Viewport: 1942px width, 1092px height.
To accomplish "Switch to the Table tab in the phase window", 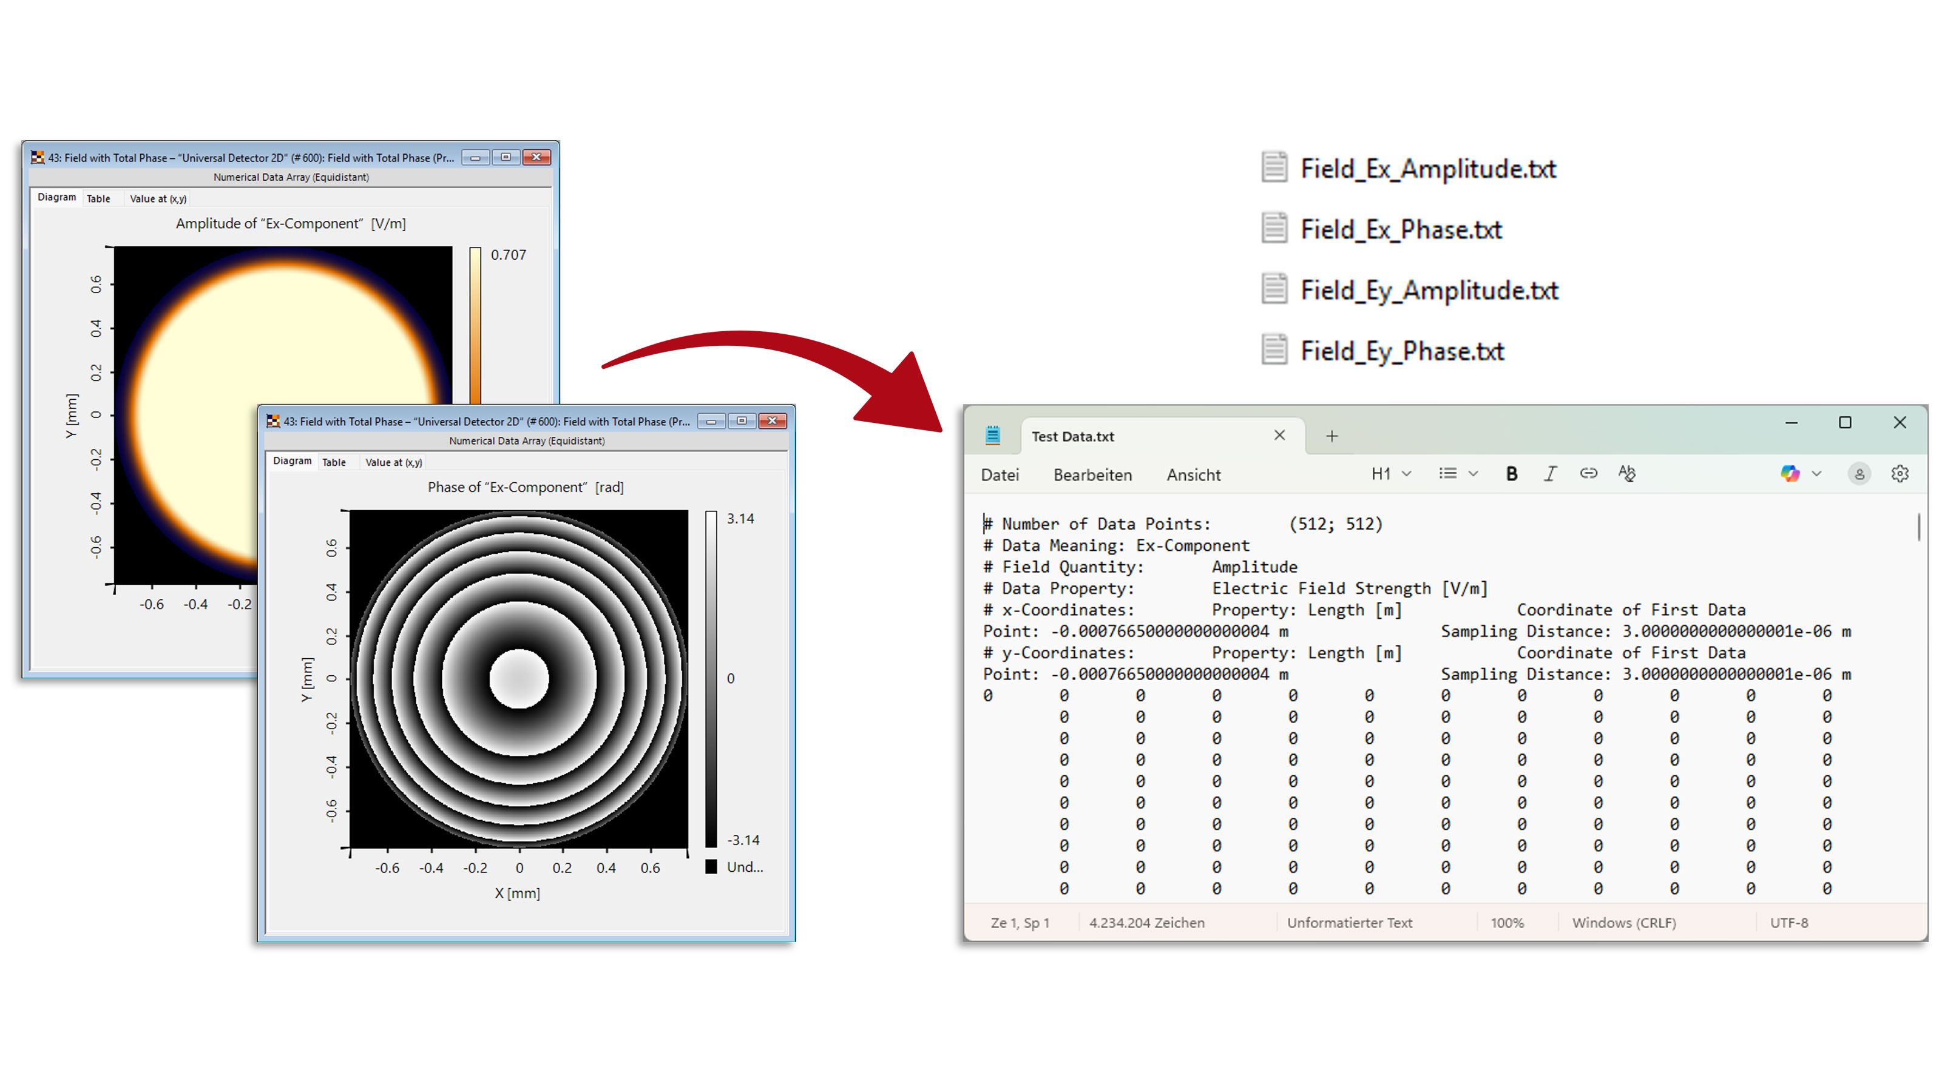I will point(335,462).
